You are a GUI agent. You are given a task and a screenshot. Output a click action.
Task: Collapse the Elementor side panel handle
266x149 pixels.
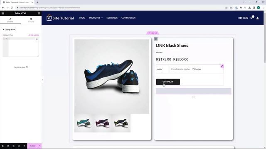42,80
